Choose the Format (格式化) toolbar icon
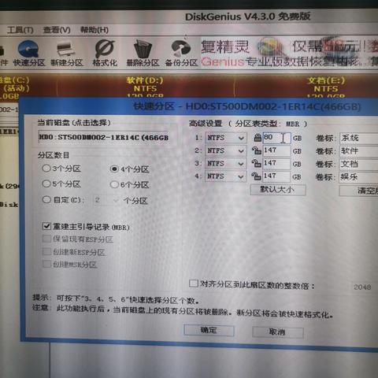Screen dimensions: 378x378 pos(105,54)
